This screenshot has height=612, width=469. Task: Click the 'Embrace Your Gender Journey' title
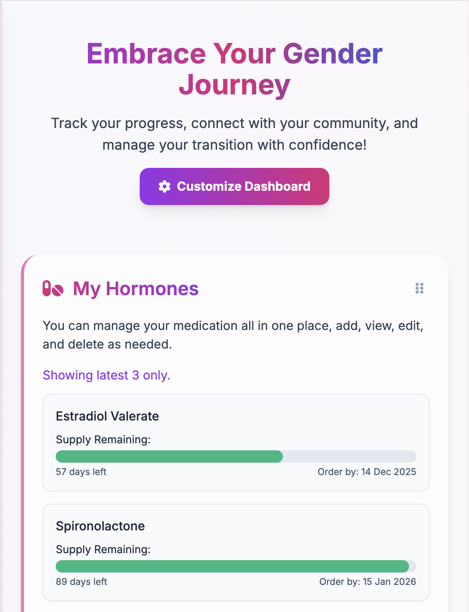[234, 68]
